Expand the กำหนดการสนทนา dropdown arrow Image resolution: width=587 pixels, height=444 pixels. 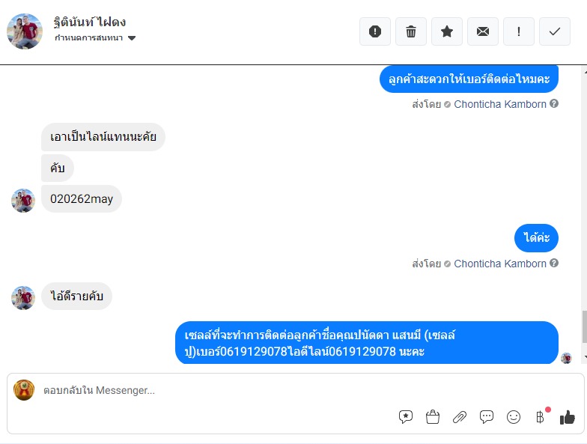132,37
